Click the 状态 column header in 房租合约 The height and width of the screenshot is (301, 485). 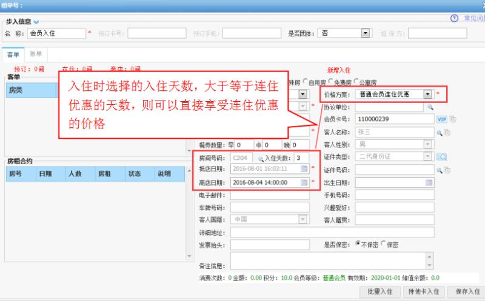(x=140, y=174)
